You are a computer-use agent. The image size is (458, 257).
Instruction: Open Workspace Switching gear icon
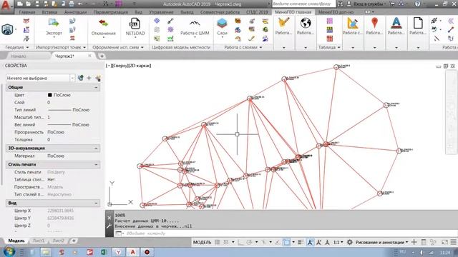[349, 242]
